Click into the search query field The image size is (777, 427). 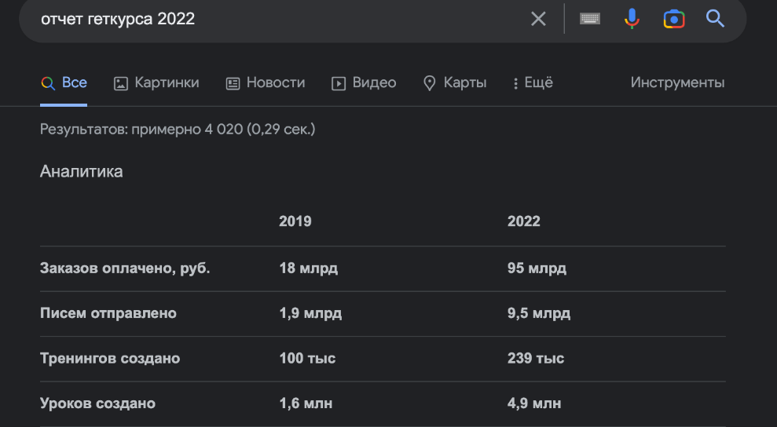click(275, 19)
